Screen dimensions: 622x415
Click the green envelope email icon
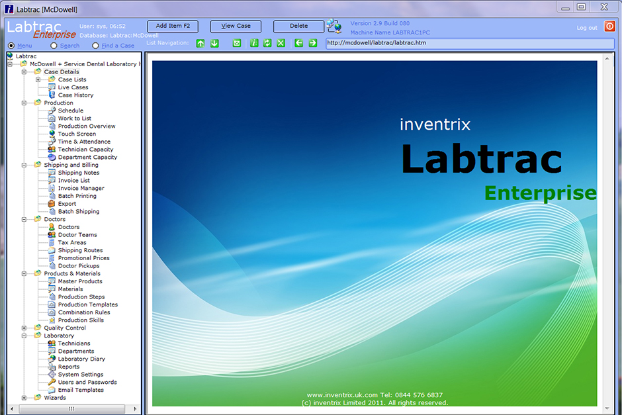click(237, 43)
